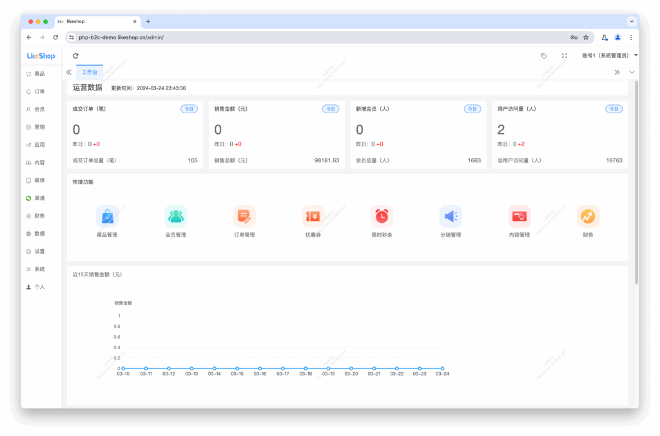Screen dimensions: 660x436
Task: Click the 财务 quick function icon
Action: click(587, 216)
